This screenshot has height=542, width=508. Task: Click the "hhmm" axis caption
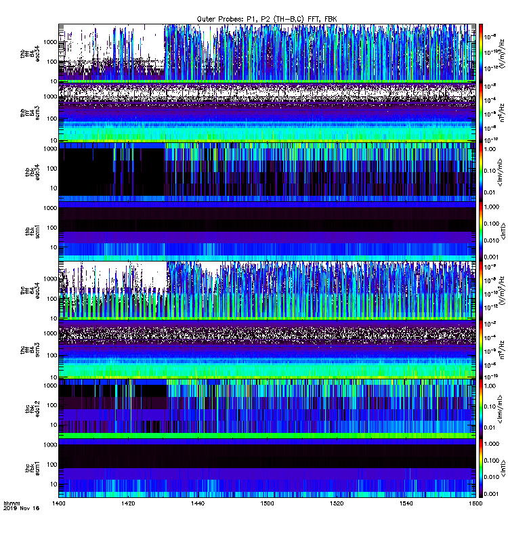coord(12,503)
